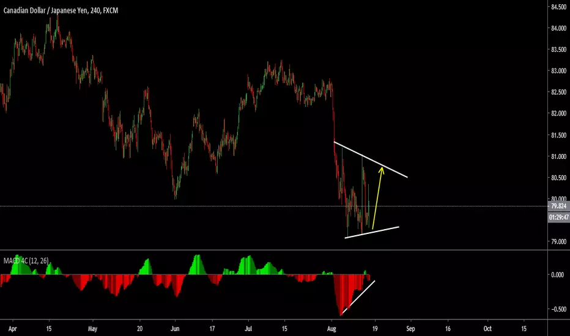The image size is (570, 336).
Task: Click the 17 date label after Jun
Action: [212, 329]
